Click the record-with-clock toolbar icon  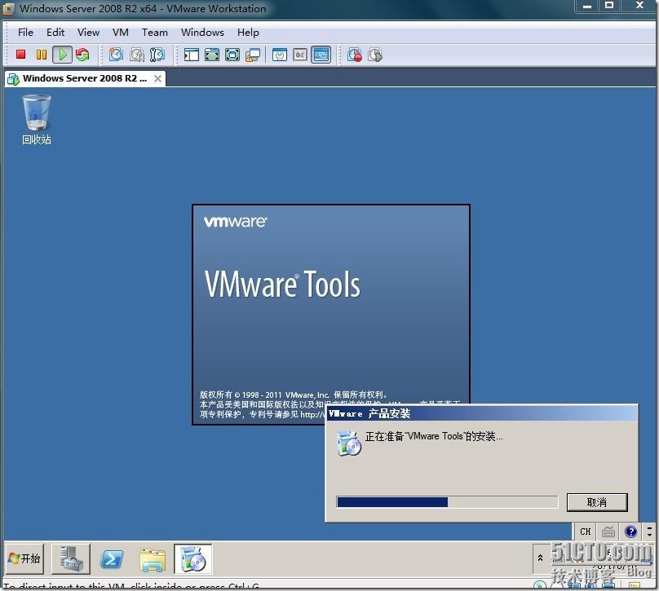pyautogui.click(x=355, y=55)
